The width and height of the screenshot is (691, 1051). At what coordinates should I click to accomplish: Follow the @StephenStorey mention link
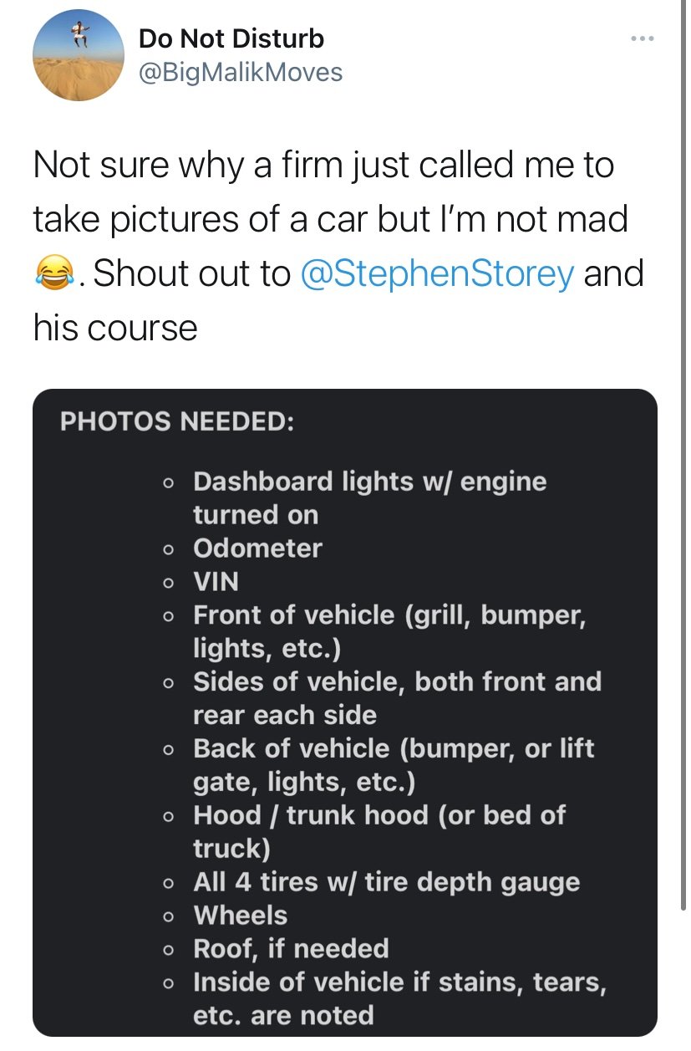(436, 273)
